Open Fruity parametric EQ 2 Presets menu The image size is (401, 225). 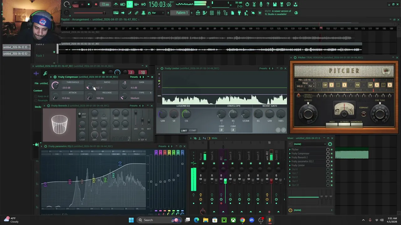(x=162, y=146)
